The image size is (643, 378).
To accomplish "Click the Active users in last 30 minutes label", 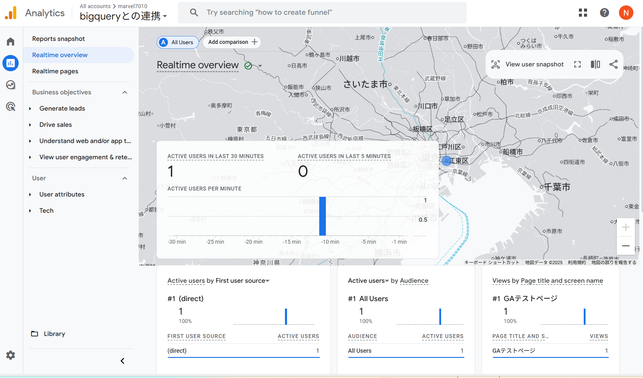I will (x=215, y=156).
